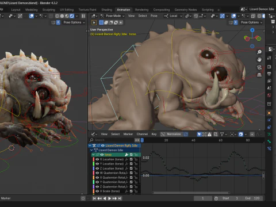Select rendered shading mode in left viewport

[x=72, y=16]
